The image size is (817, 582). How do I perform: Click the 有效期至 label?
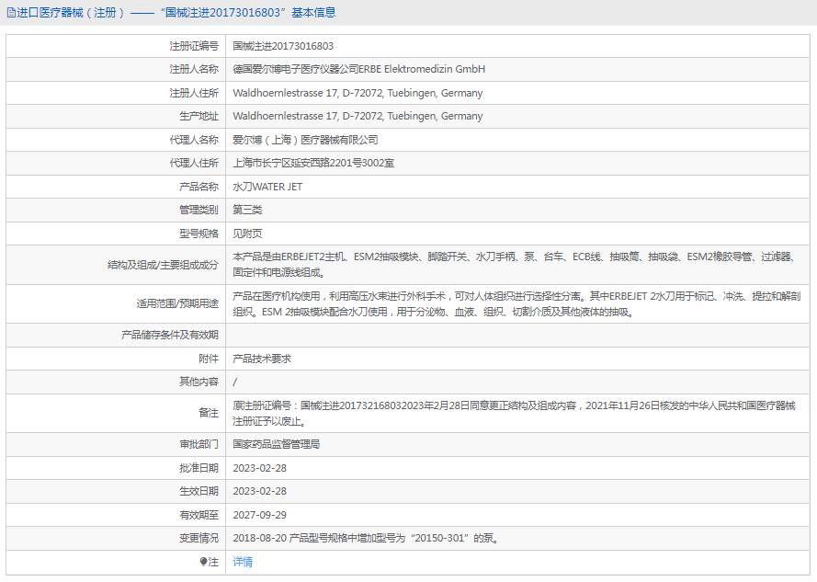[199, 515]
